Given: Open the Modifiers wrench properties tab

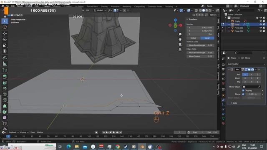Looking at the screenshot, I should click(x=223, y=100).
